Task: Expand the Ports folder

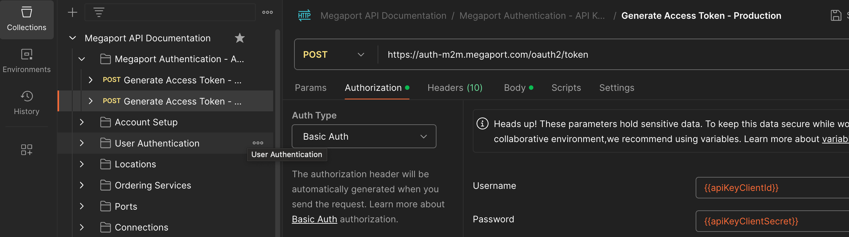Action: point(82,206)
